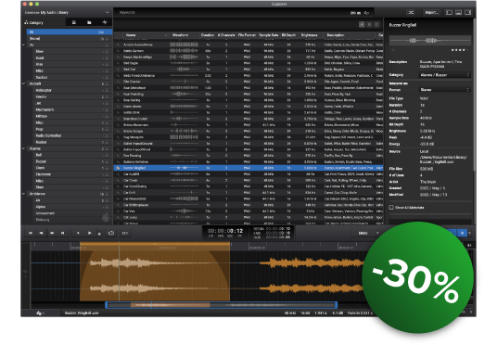Toggle the auto-play icon next to Play
Screen dimensions: 497x345
(99, 234)
